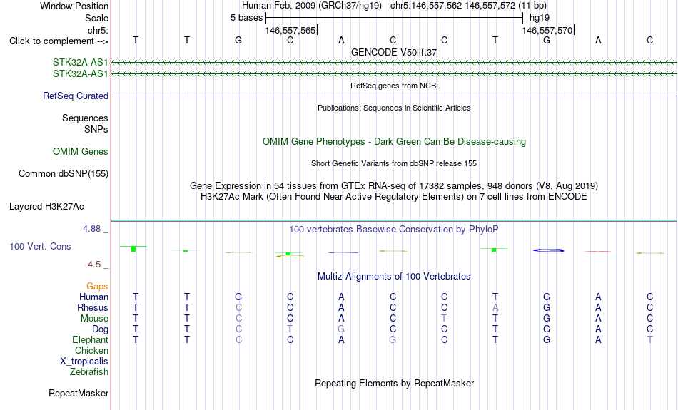Click the 100 Vert. Cons track label
678x410 pixels.
click(x=40, y=246)
